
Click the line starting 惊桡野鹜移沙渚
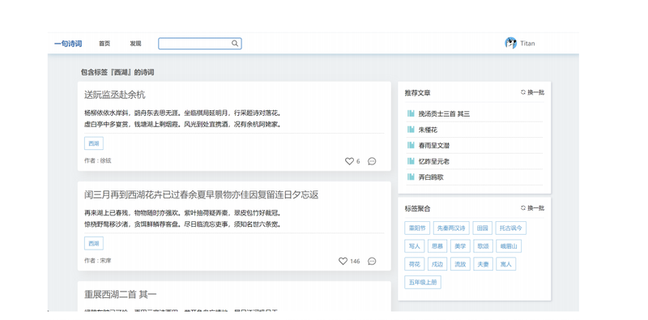click(183, 224)
